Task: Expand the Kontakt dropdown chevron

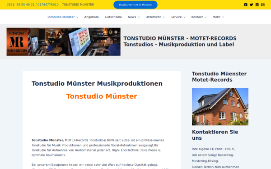Action: [206, 17]
